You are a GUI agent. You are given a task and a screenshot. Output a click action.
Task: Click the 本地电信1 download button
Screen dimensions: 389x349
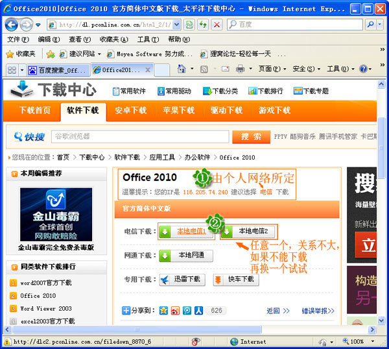pos(186,232)
